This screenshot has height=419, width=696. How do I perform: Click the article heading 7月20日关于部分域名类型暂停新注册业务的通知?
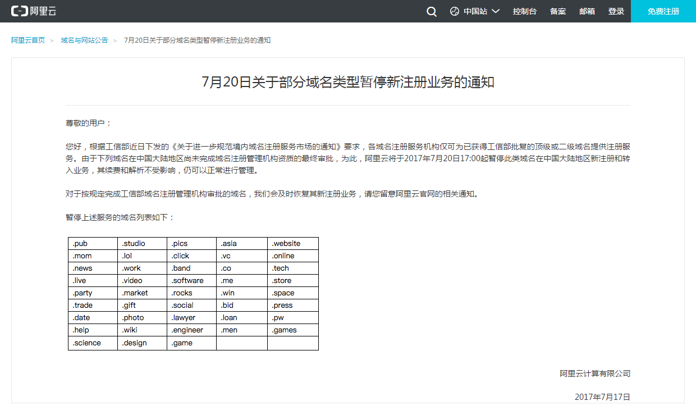[x=348, y=82]
